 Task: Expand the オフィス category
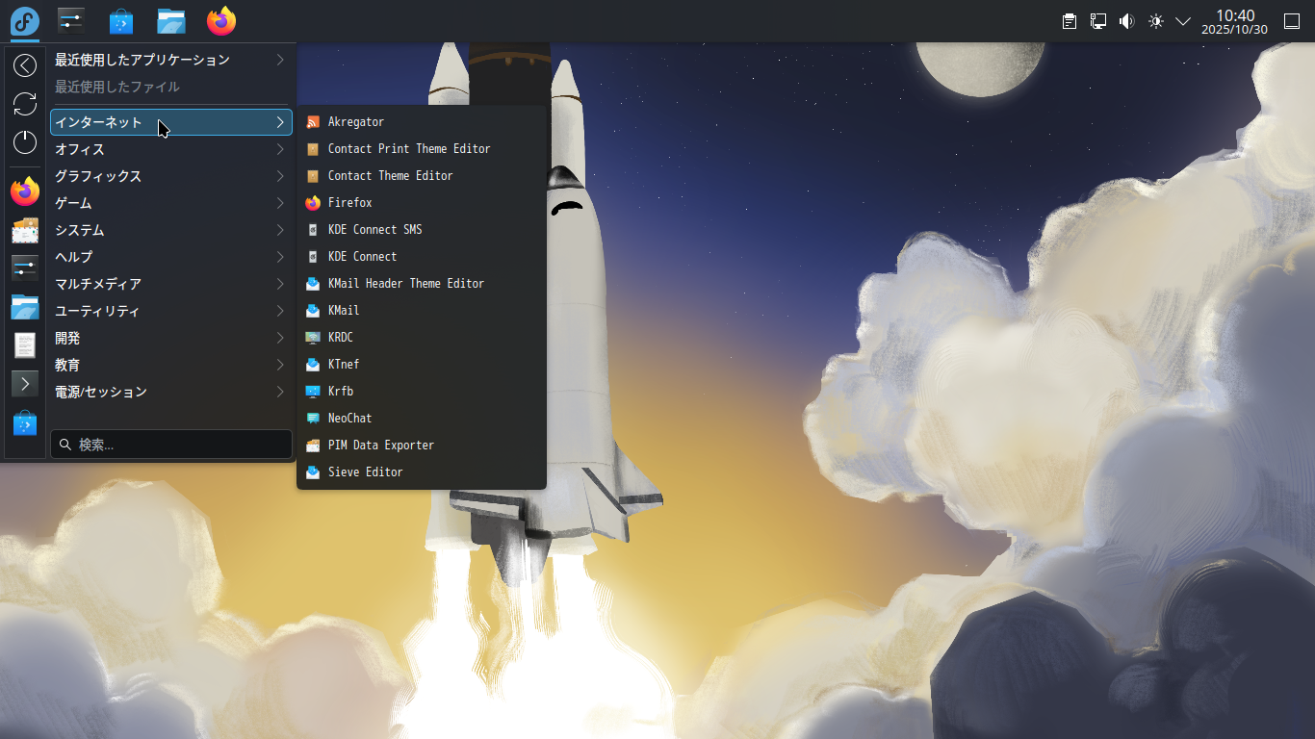coord(171,149)
